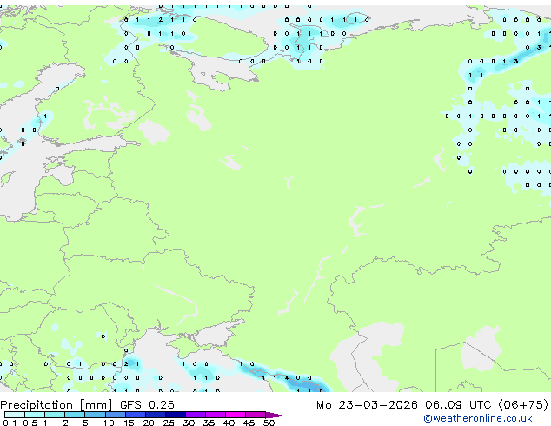Click the '06..09 UTC' time text

(458, 405)
